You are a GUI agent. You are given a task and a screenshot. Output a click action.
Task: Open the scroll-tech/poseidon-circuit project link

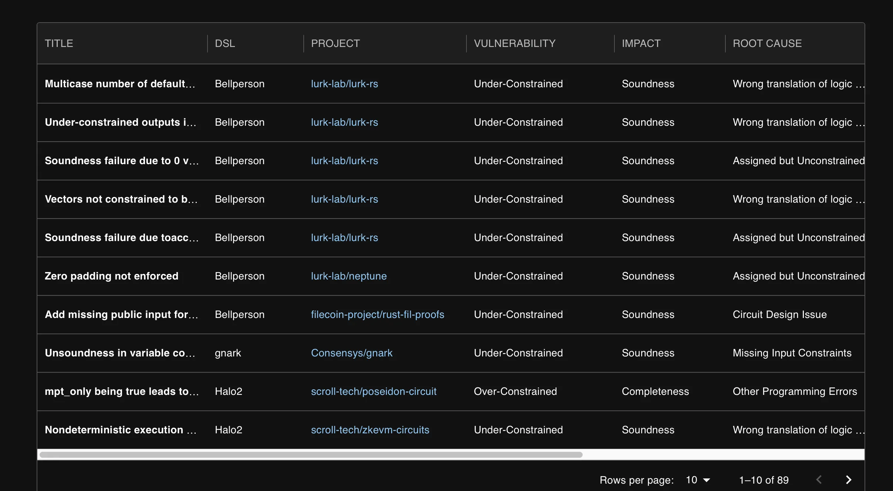373,391
